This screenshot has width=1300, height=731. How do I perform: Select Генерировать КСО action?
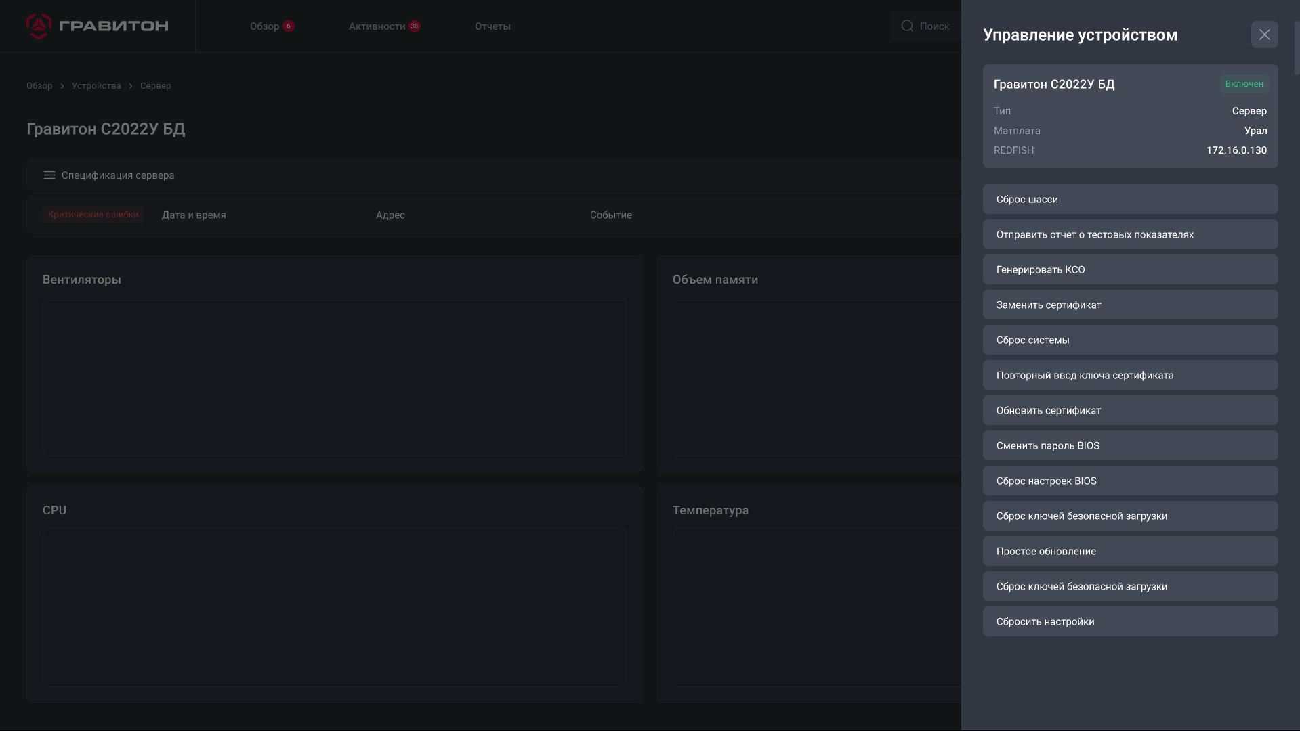(x=1130, y=270)
